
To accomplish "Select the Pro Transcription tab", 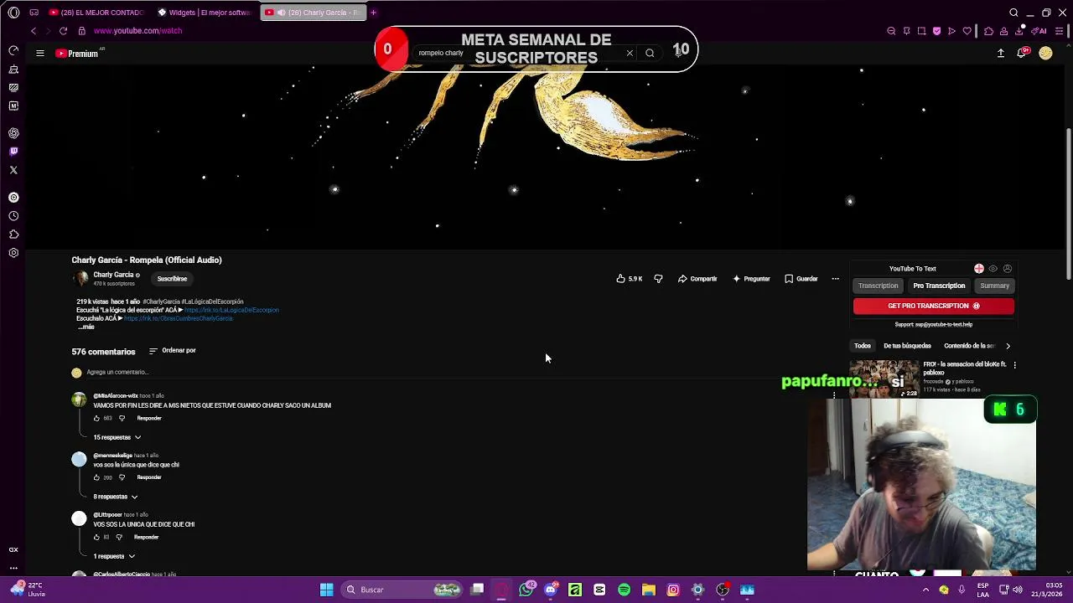I will tap(939, 286).
